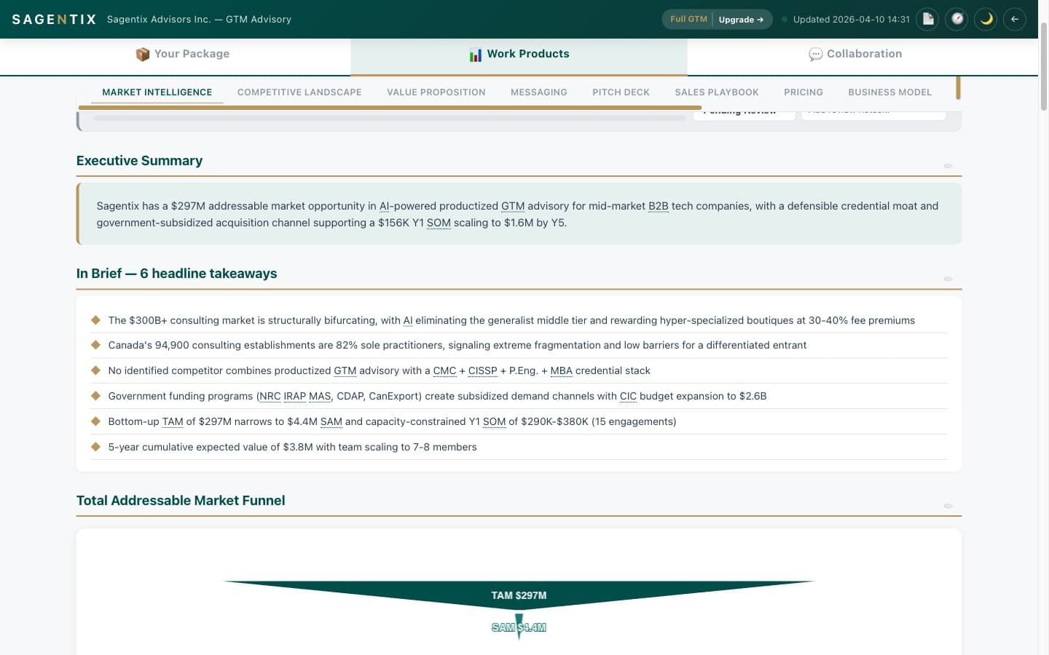The height and width of the screenshot is (655, 1049).
Task: Click the page's vertical scrollbar
Action: (1043, 65)
